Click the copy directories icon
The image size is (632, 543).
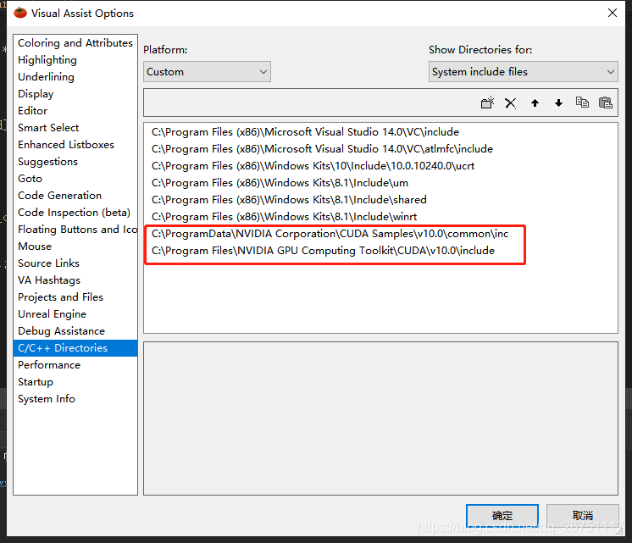[x=582, y=103]
